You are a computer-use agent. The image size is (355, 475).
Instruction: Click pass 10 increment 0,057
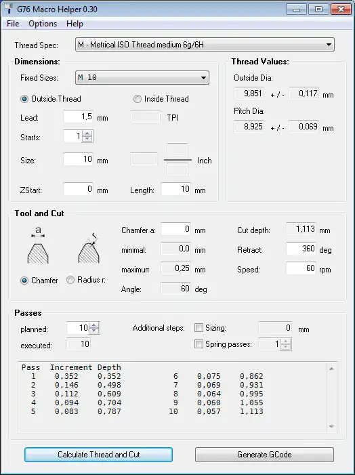click(209, 411)
